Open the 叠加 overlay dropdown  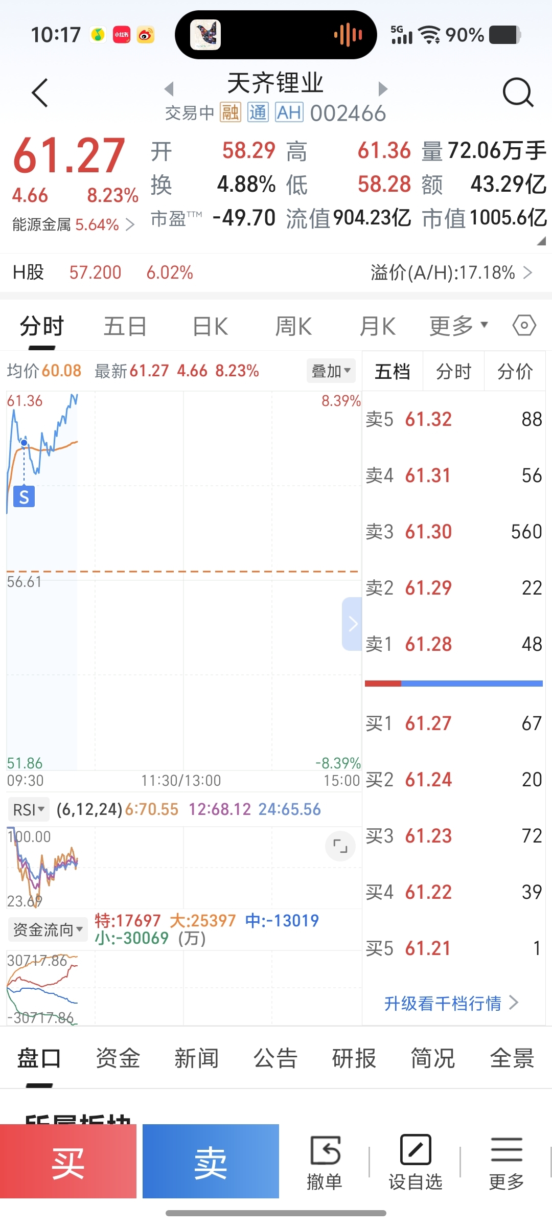point(331,371)
